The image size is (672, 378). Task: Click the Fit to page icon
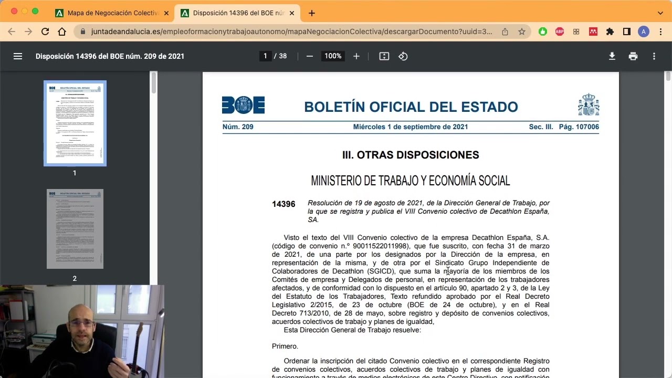384,56
